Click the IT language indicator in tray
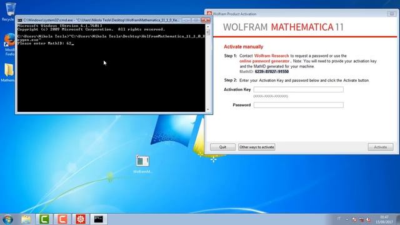400x225 pixels. click(x=339, y=219)
